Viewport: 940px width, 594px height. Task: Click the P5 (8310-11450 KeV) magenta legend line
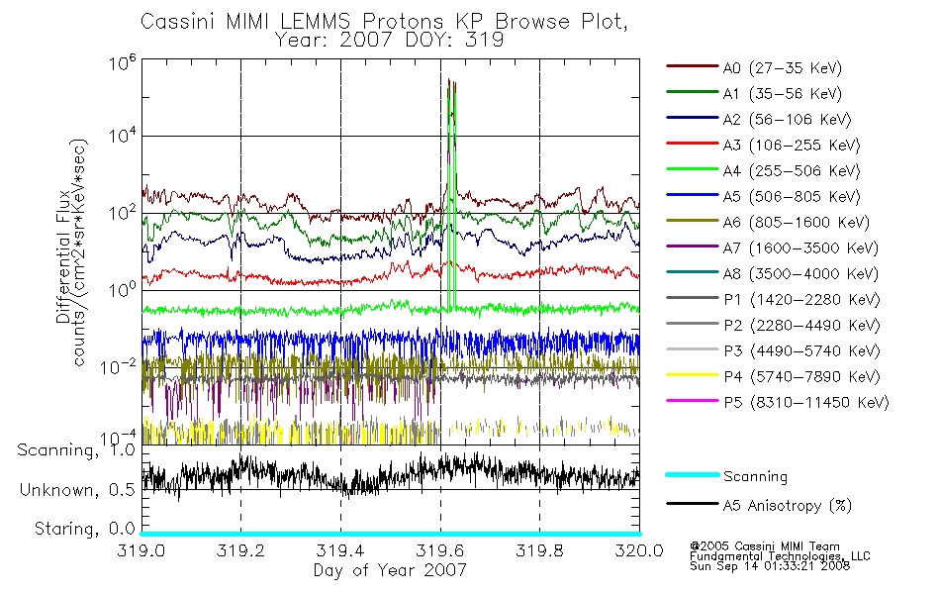point(692,401)
